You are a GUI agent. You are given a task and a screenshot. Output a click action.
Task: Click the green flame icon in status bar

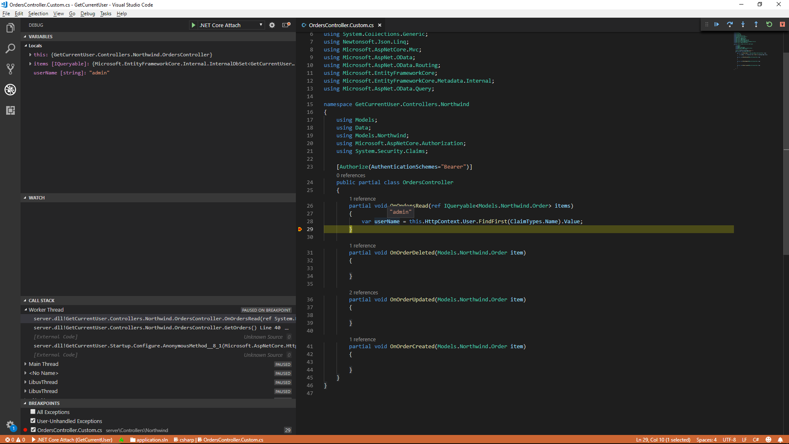121,440
